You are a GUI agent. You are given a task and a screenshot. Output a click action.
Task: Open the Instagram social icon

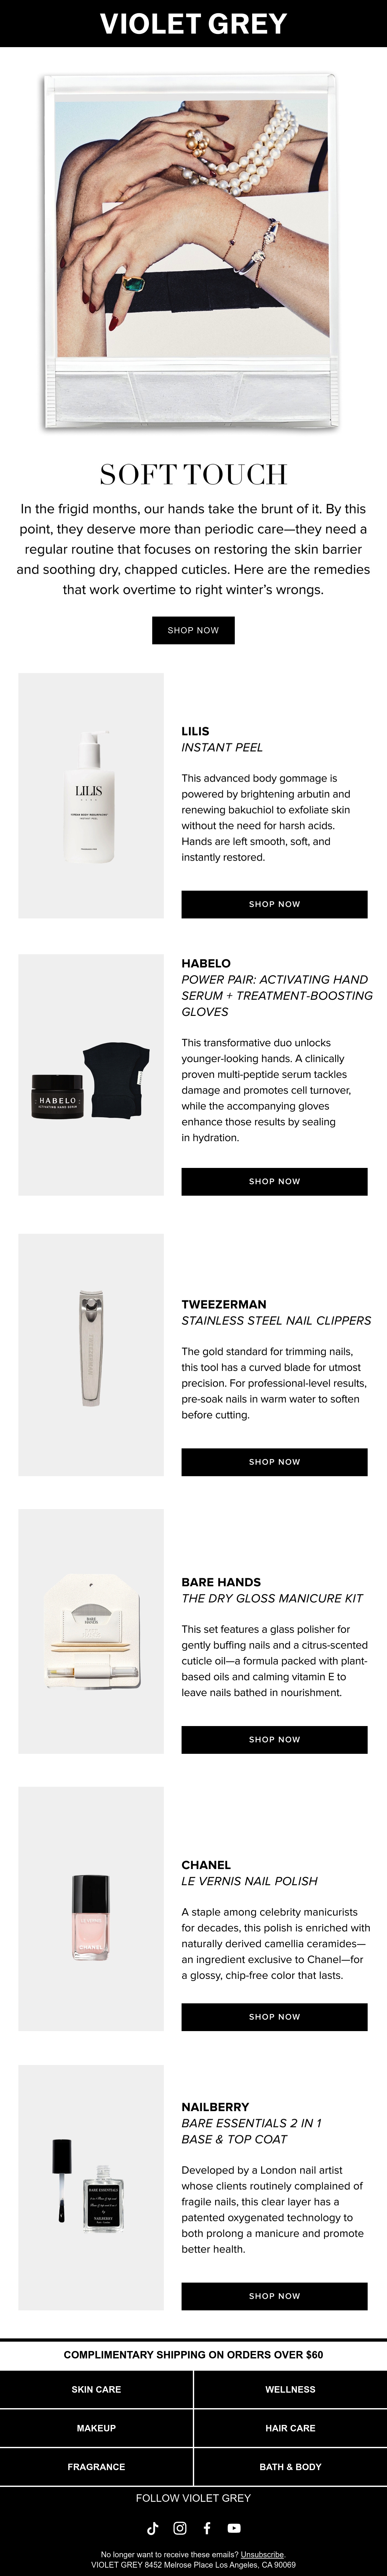(x=180, y=2528)
